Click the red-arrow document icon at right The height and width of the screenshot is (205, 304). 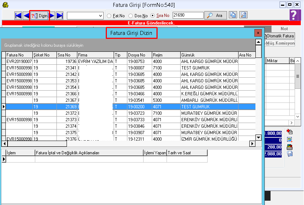(290, 132)
